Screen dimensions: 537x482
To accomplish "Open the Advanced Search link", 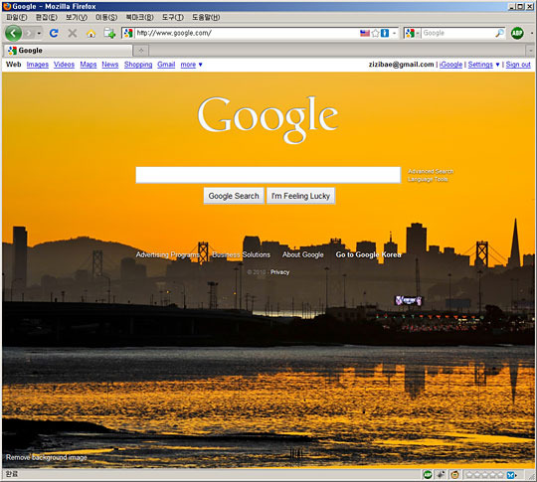I will (x=431, y=171).
